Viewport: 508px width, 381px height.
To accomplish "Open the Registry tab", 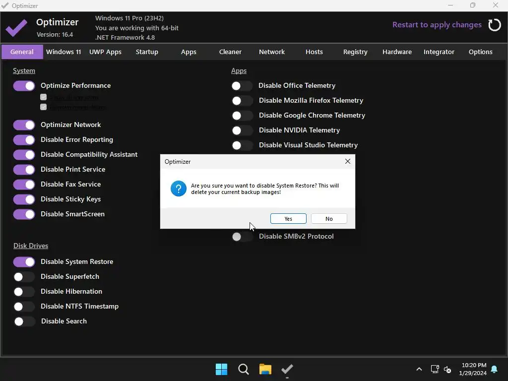I will pos(355,52).
